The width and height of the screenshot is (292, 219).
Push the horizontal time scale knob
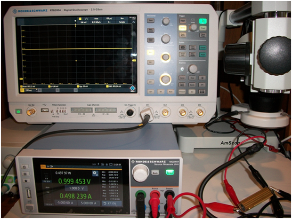click(166, 39)
